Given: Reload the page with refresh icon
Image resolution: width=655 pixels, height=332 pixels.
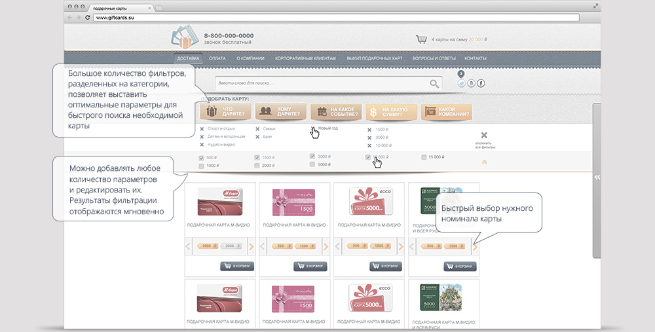Looking at the screenshot, I should [x=87, y=18].
